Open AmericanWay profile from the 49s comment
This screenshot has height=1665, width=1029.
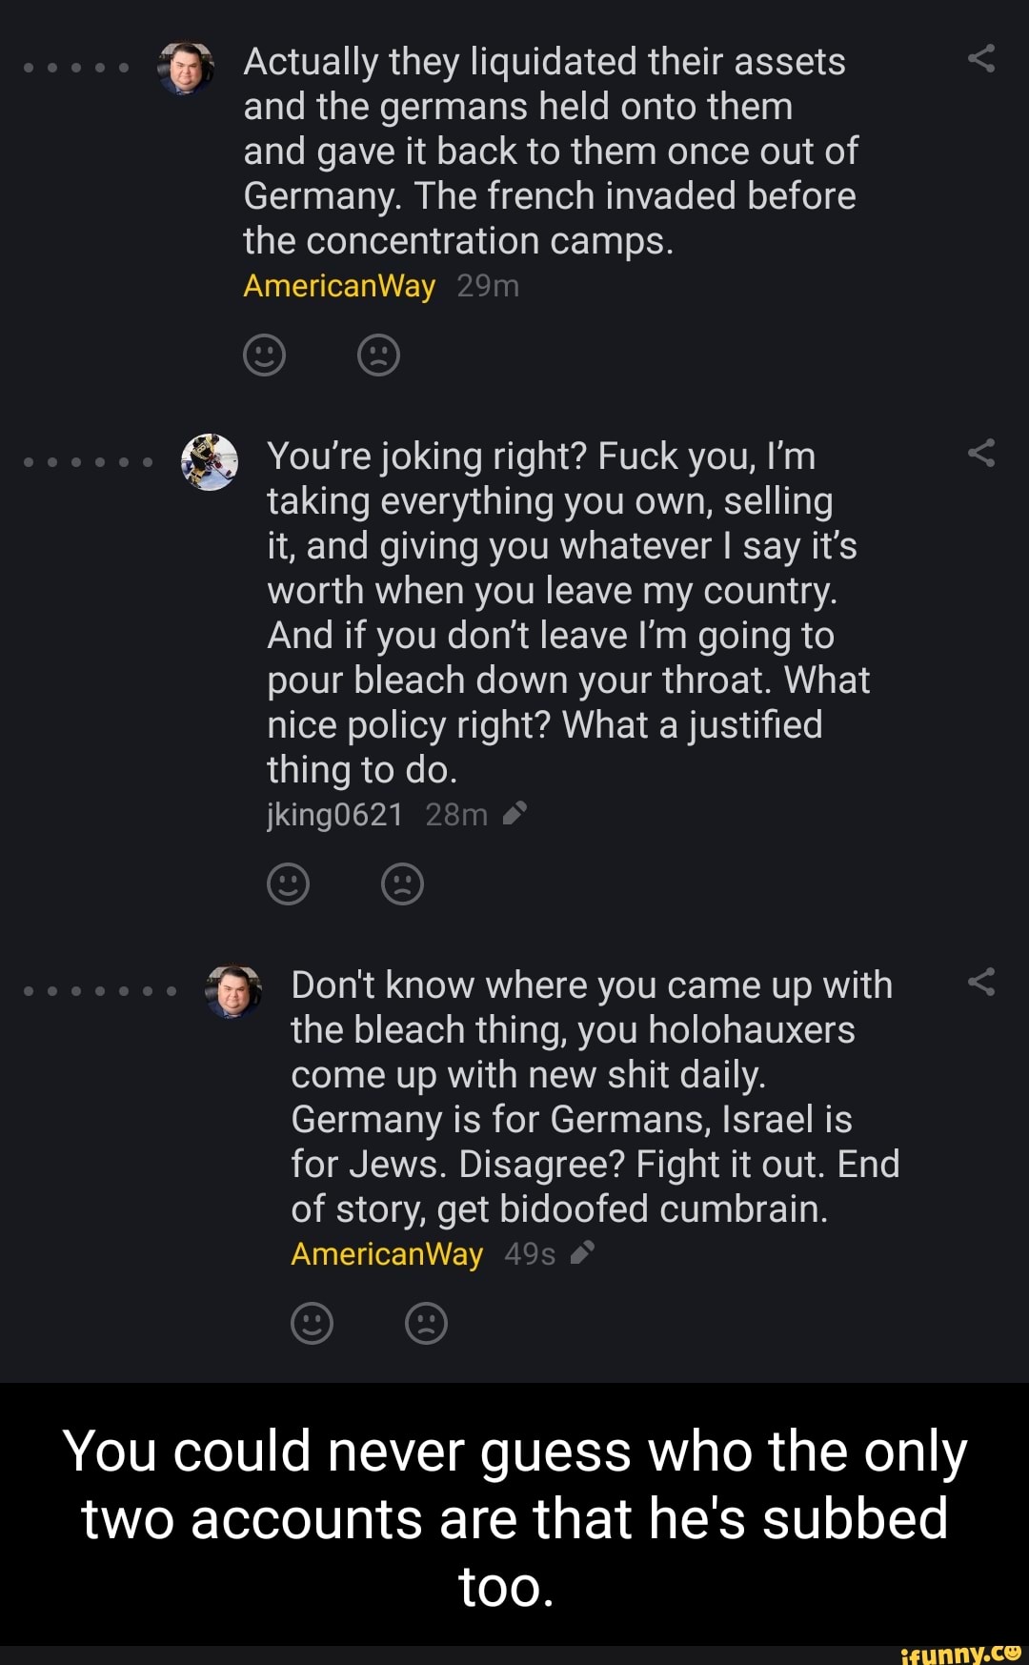[x=387, y=1253]
